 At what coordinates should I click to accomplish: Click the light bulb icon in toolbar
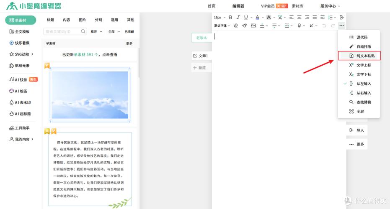tap(299, 25)
